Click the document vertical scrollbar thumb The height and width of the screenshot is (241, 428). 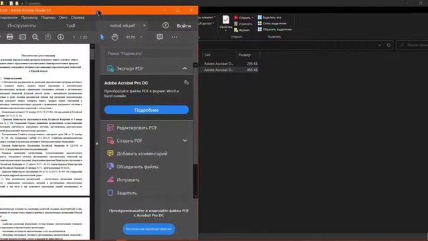(x=92, y=54)
